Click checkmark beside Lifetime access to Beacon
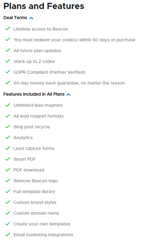Viewport: 141px width, 244px height. (8, 29)
